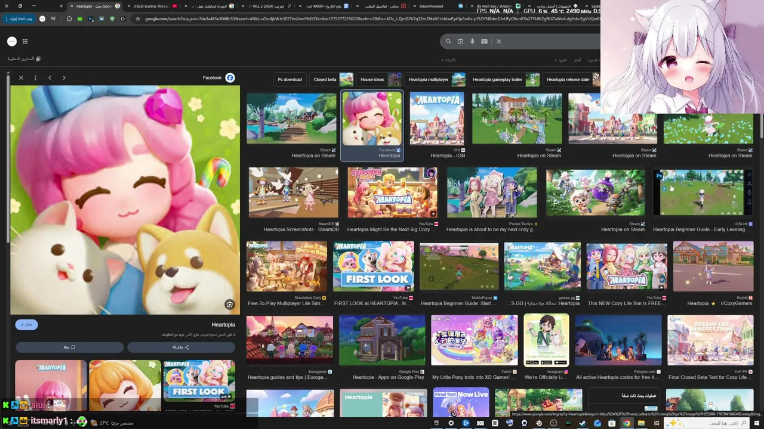Screen dimensions: 764x429
Task: Bookmark this page star icon
Action: coord(137,18)
